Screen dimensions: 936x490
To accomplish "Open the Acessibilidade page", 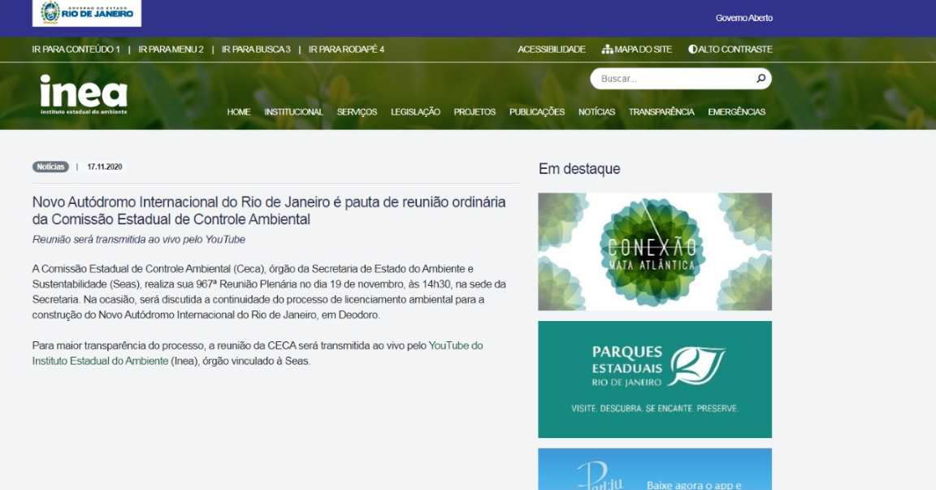I will coord(551,50).
